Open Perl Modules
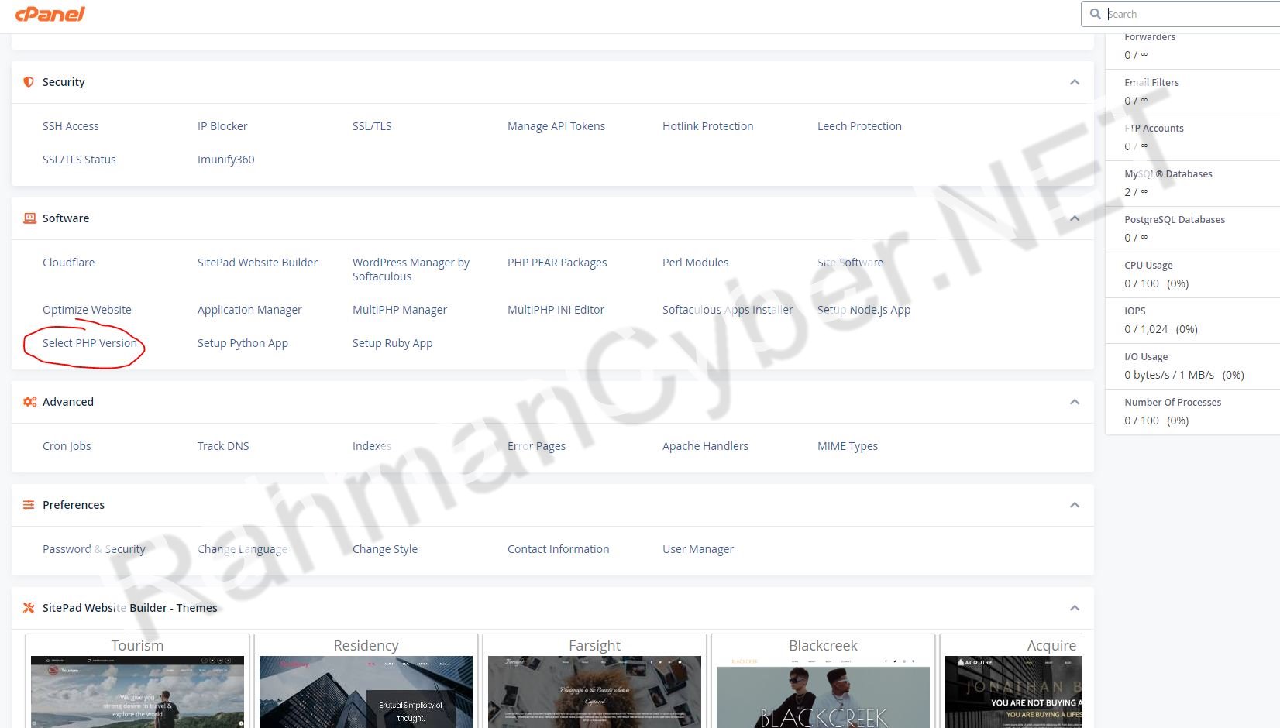Image resolution: width=1280 pixels, height=728 pixels. [x=695, y=263]
